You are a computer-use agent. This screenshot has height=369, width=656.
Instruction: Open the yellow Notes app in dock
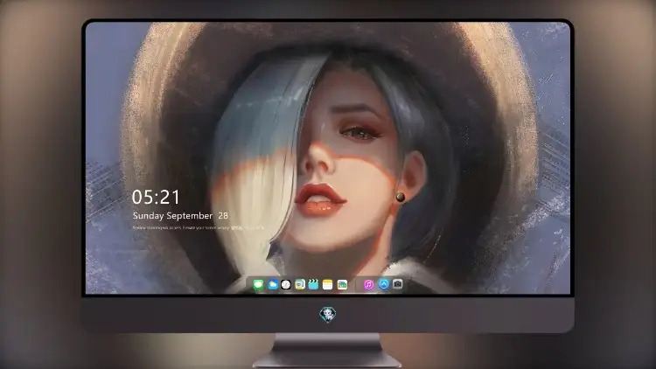pos(328,285)
